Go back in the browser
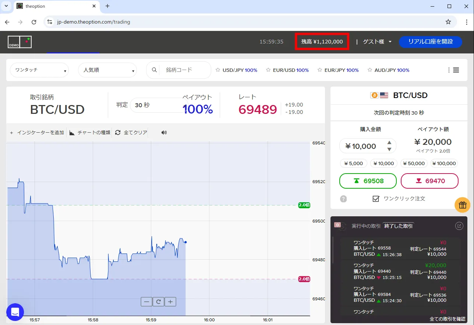Image resolution: width=474 pixels, height=325 pixels. pos(7,22)
